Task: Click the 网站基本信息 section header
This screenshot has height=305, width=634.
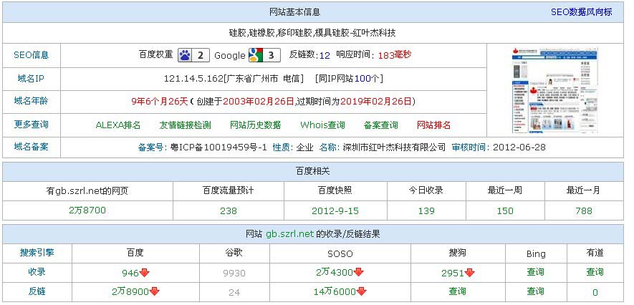Action: pyautogui.click(x=294, y=12)
